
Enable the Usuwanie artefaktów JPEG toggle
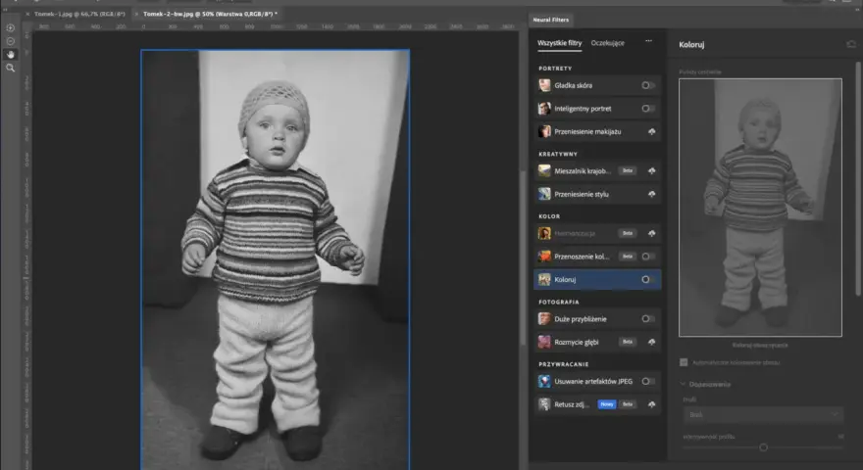tap(648, 381)
